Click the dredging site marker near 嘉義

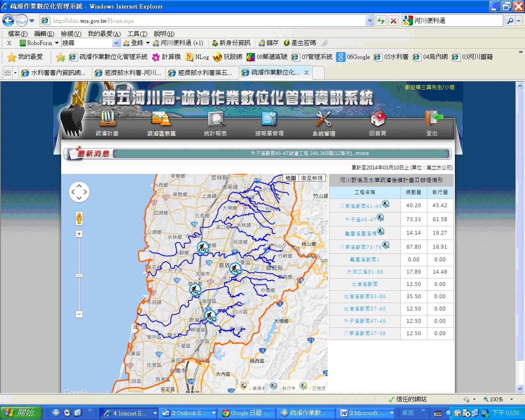click(x=235, y=269)
